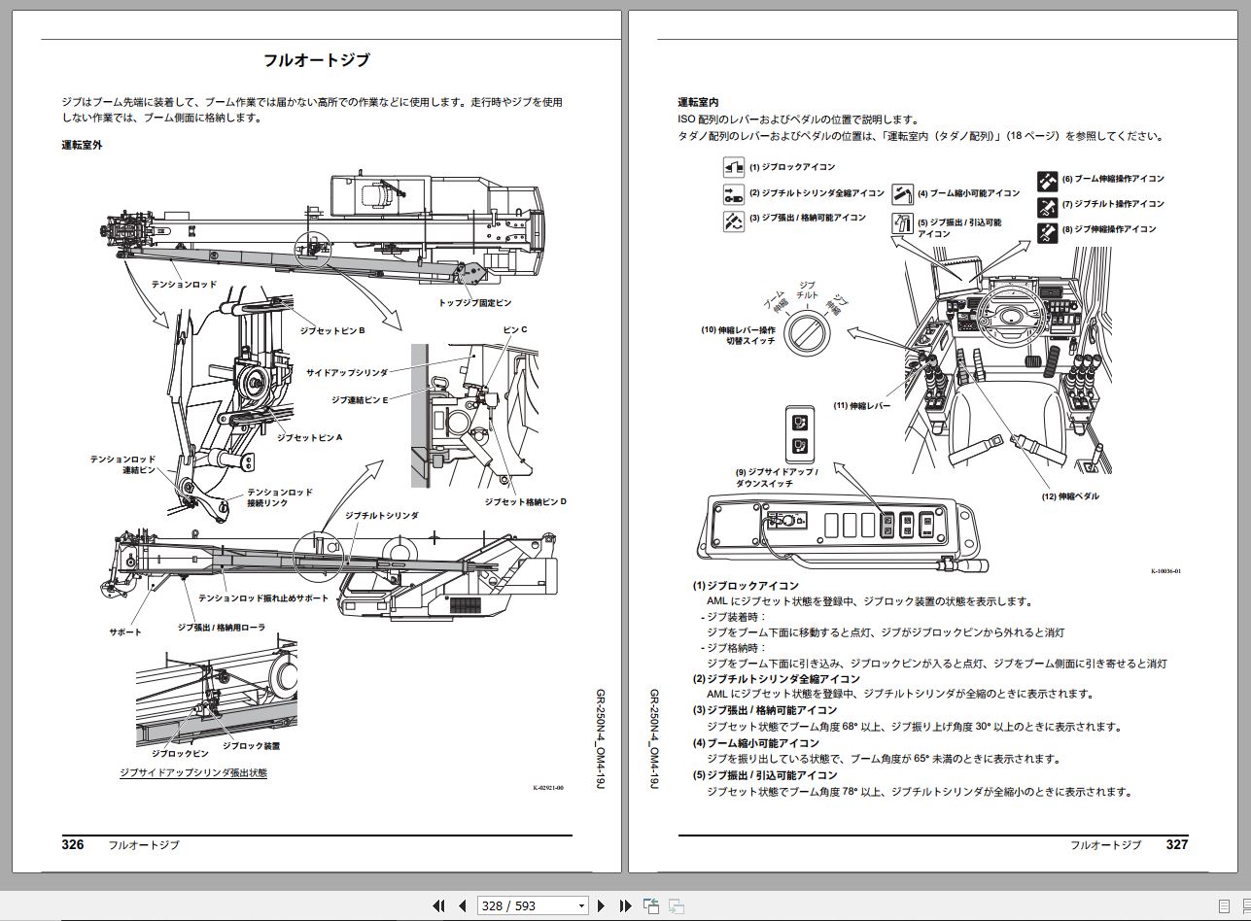Go to the next page
The width and height of the screenshot is (1251, 921).
click(x=602, y=905)
